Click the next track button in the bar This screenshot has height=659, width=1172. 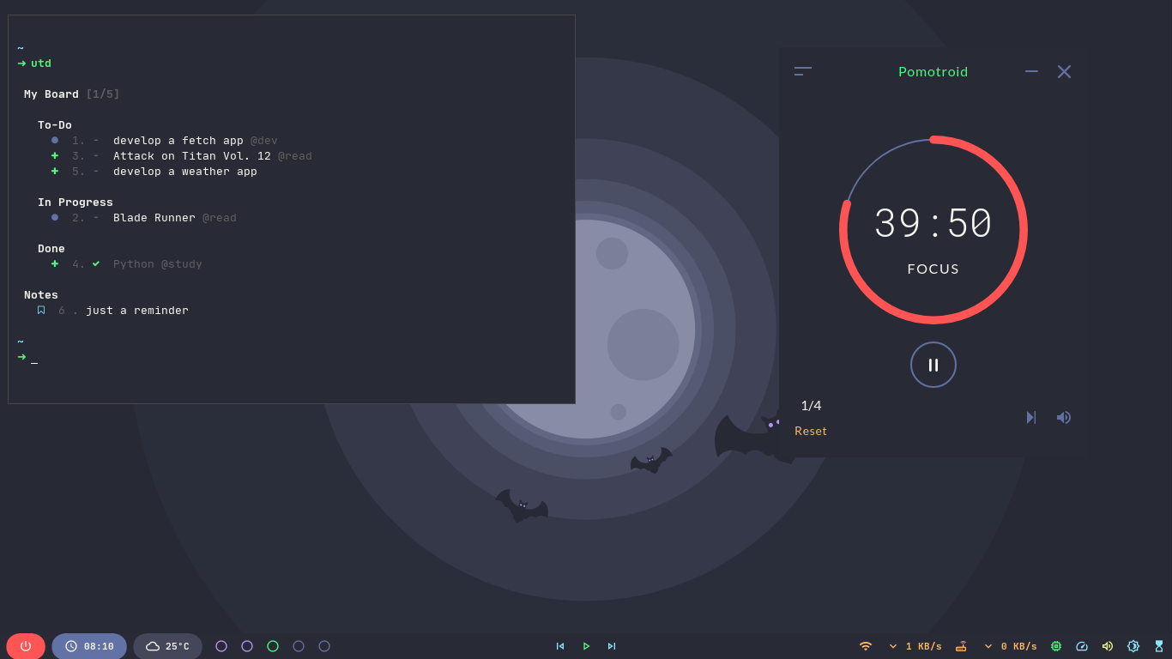coord(612,646)
